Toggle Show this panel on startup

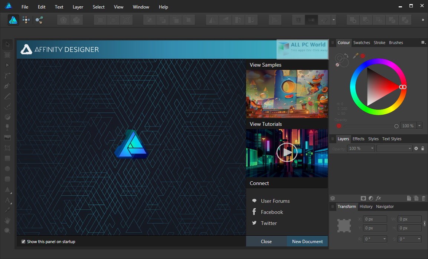(23, 242)
